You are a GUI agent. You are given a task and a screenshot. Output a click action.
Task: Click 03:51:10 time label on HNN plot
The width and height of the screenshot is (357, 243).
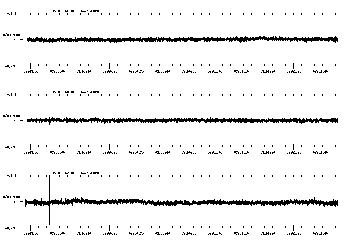click(241, 153)
